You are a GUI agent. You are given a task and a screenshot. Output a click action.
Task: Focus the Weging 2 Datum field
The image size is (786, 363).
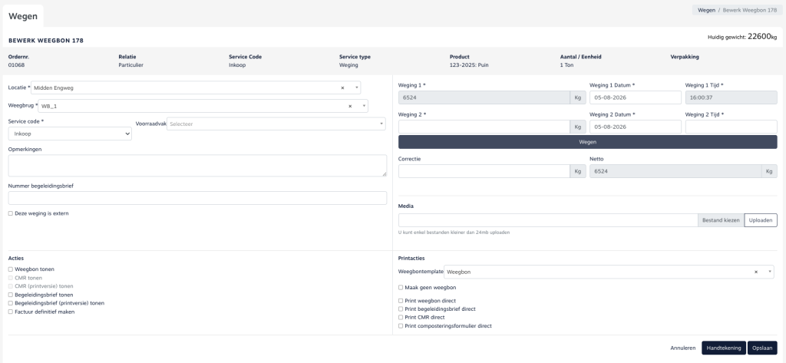[x=635, y=127]
